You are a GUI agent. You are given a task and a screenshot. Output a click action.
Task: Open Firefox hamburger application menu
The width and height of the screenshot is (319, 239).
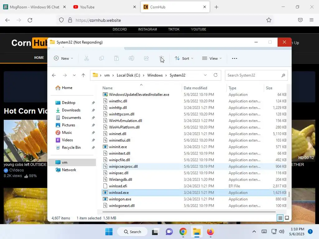coord(311,20)
